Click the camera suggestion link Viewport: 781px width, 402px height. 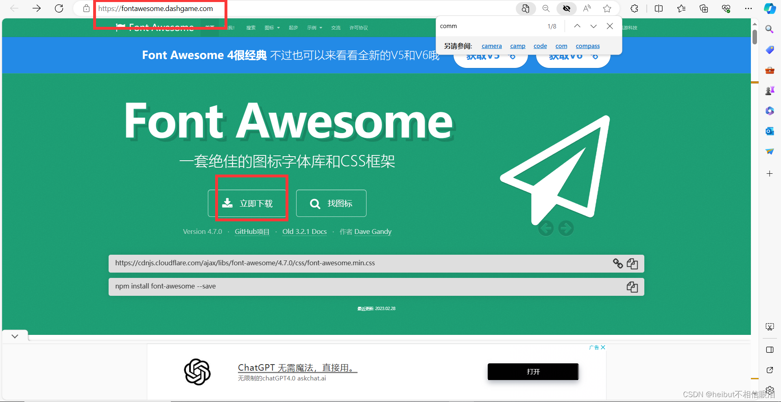pyautogui.click(x=492, y=46)
